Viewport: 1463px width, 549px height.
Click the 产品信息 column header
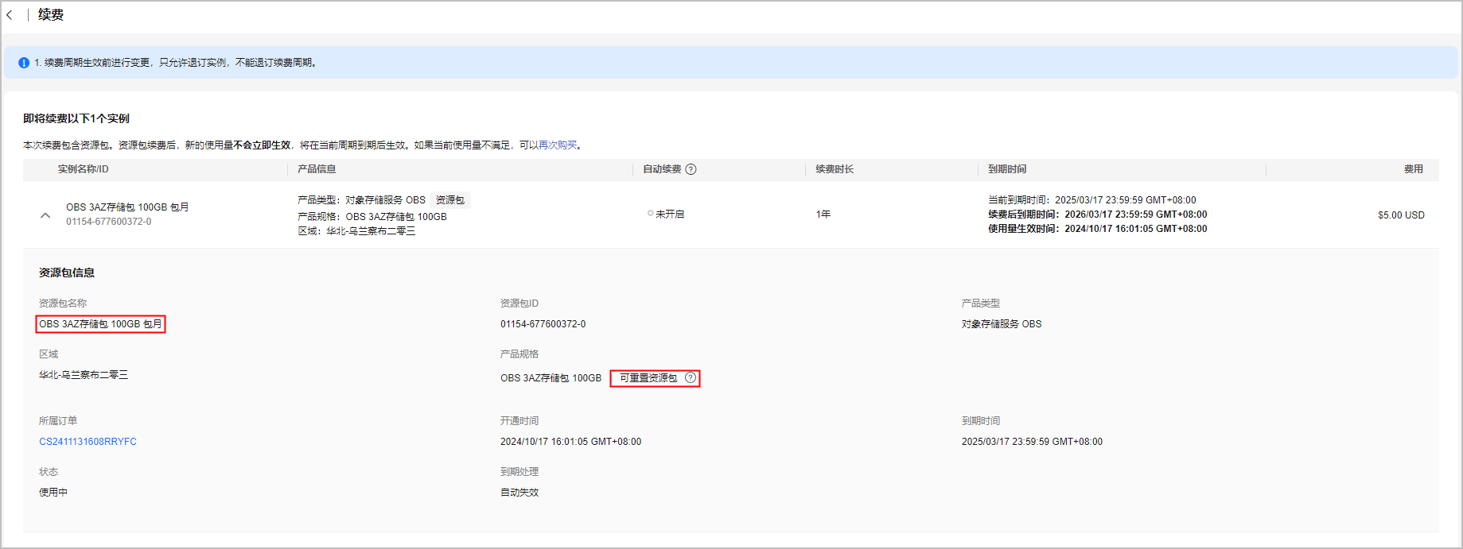click(x=317, y=169)
